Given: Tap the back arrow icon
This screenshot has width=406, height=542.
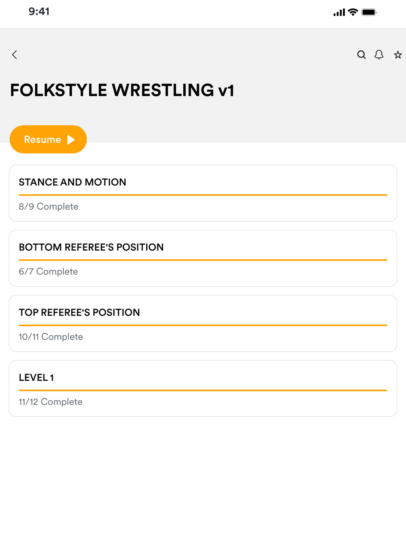Looking at the screenshot, I should (x=15, y=55).
